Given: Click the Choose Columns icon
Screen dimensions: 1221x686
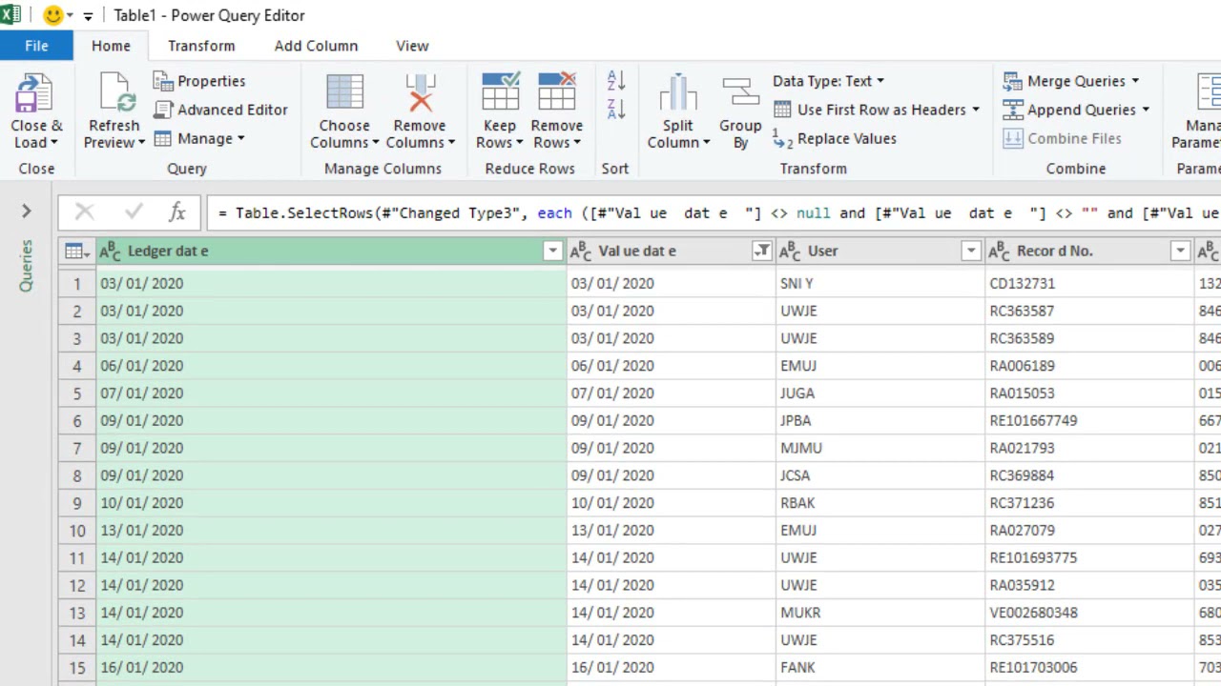Looking at the screenshot, I should point(344,93).
